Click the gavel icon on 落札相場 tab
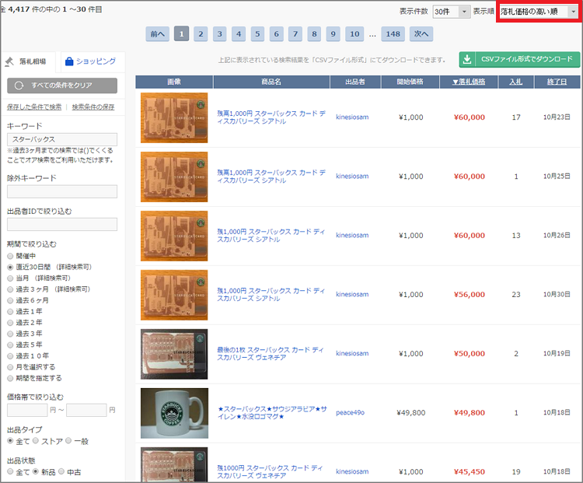The image size is (583, 483). (x=9, y=61)
